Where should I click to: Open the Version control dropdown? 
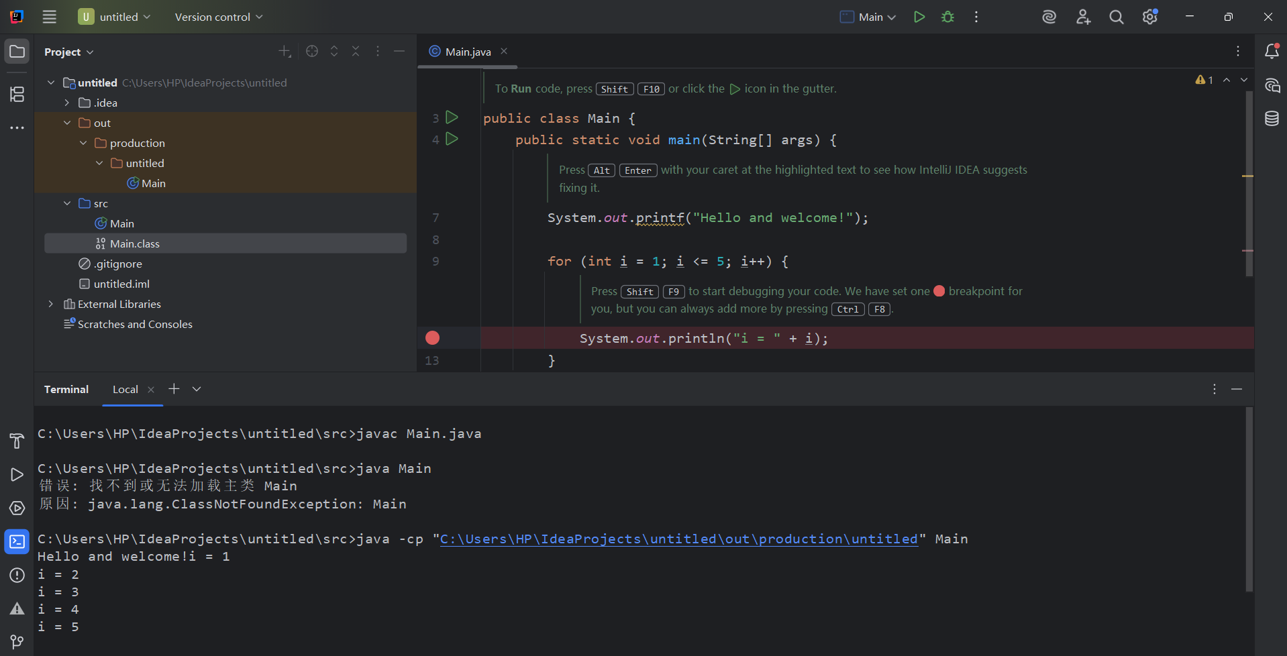coord(219,17)
